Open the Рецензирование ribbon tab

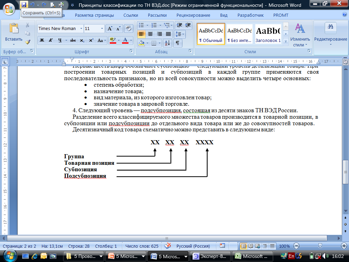click(x=193, y=15)
